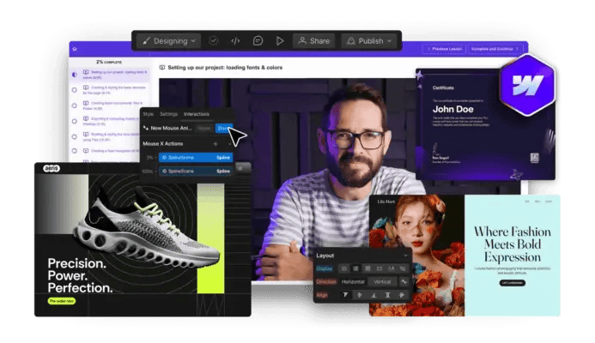Click the Webflow hexagon badge
The image size is (595, 343).
point(527,85)
